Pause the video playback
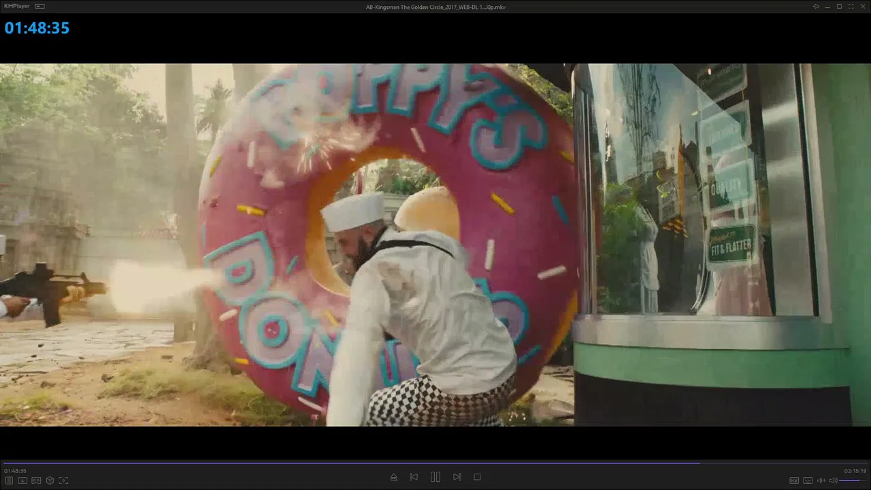The image size is (871, 490). point(435,477)
